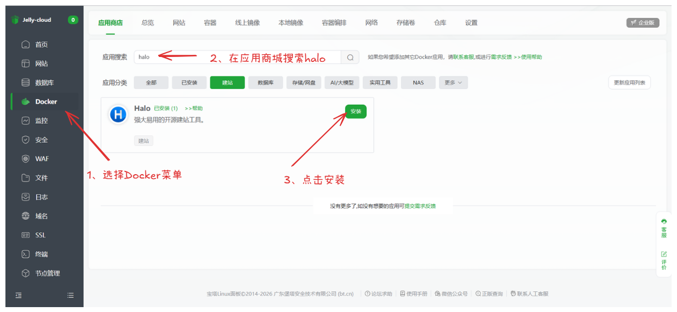Click the Halo app logo

pyautogui.click(x=118, y=114)
